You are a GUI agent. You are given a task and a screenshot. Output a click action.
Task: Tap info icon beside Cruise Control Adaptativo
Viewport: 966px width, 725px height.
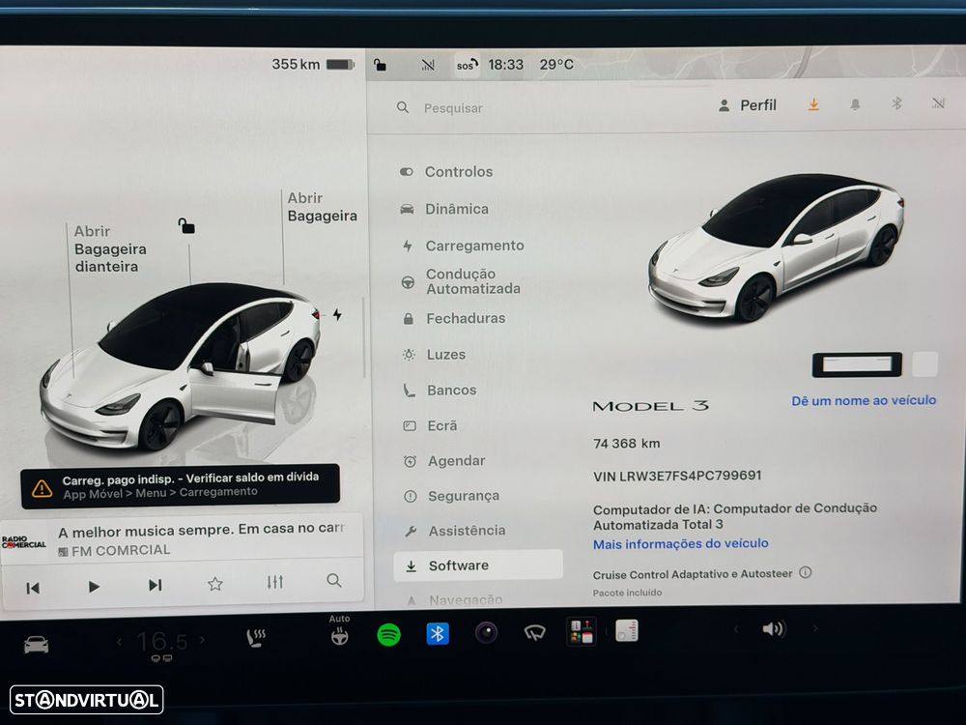pyautogui.click(x=806, y=572)
